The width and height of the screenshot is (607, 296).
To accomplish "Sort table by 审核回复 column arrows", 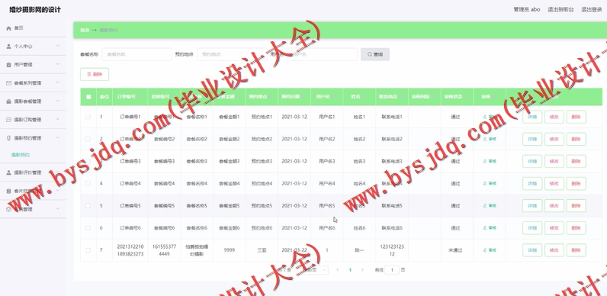I will point(434,97).
